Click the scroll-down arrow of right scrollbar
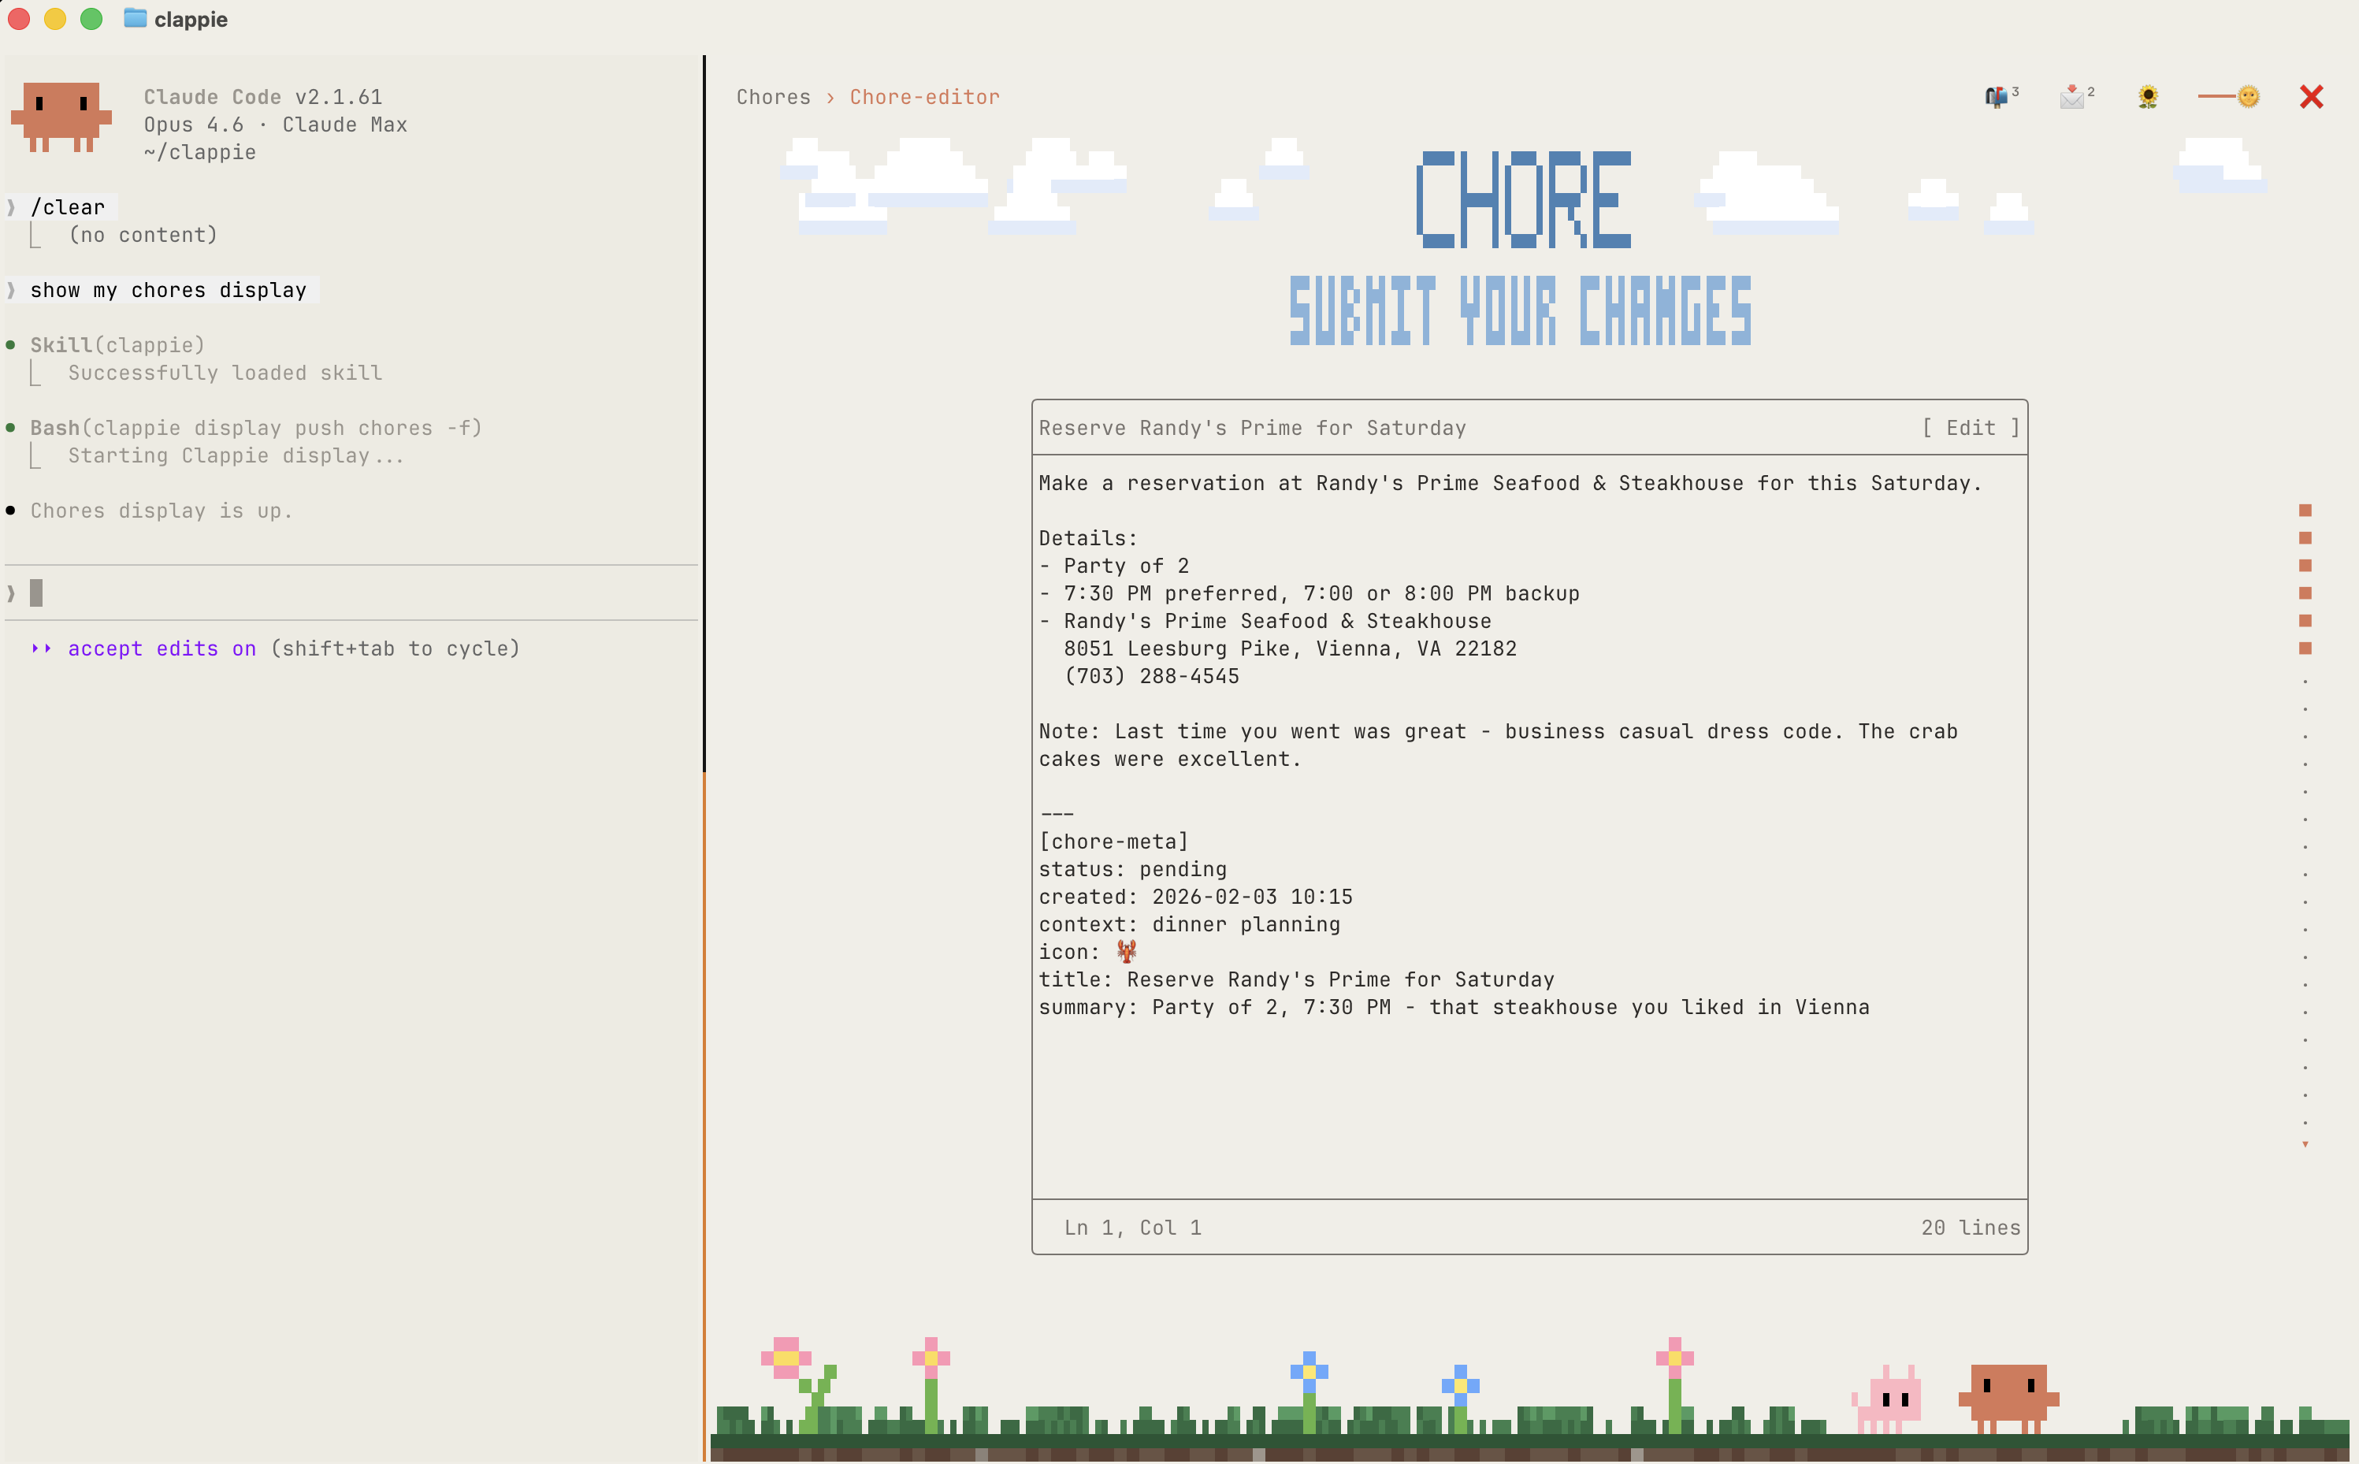Image resolution: width=2359 pixels, height=1464 pixels. tap(2304, 1144)
